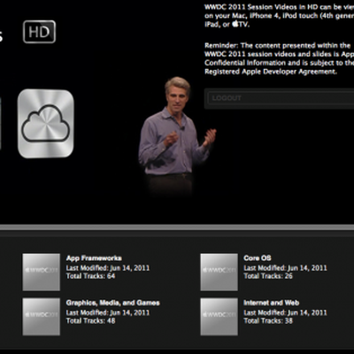Open the Internet and Web thumbnail
Screen dimensions: 354x354
[219, 317]
